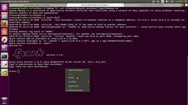The image size is (188, 105).
Task: Choose Open Terminal in context menu
Action: (x=78, y=70)
